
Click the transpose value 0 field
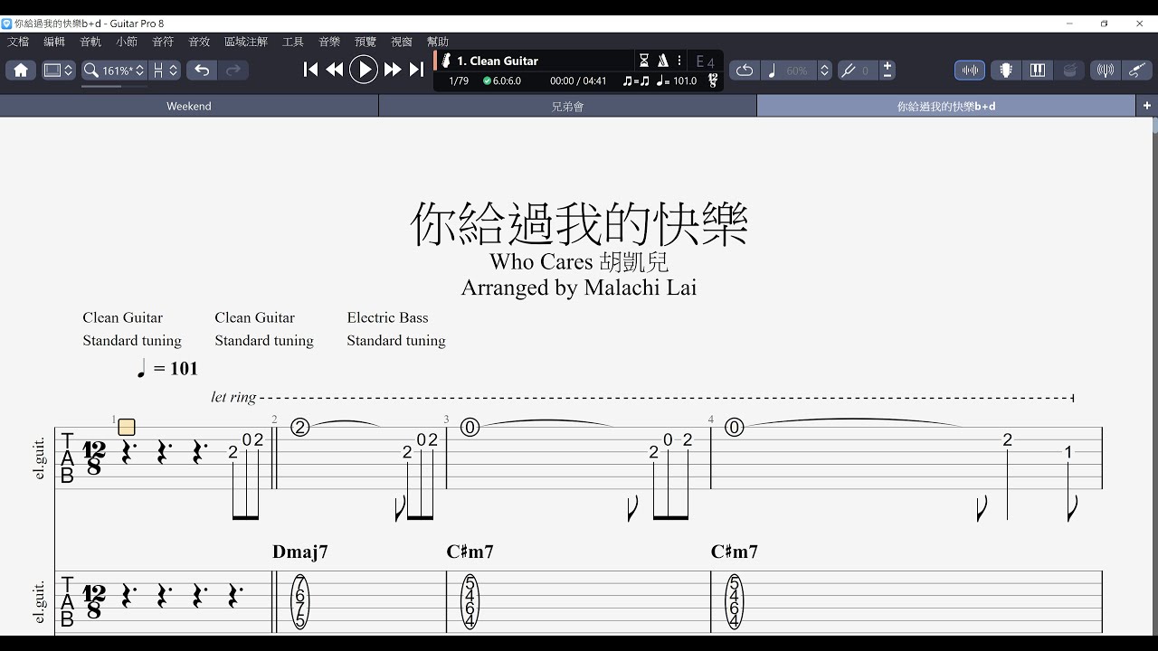(867, 71)
